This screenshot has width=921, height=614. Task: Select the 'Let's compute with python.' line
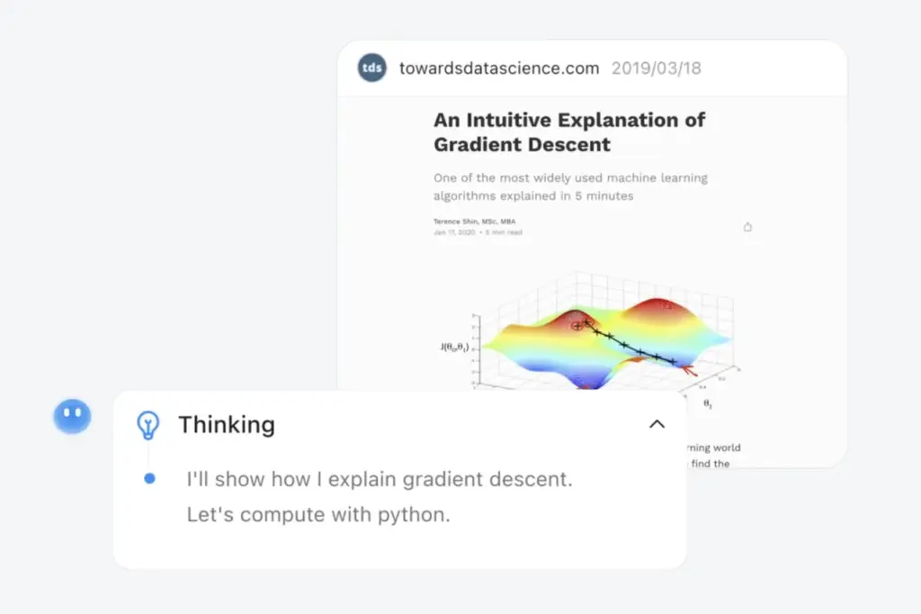coord(318,515)
